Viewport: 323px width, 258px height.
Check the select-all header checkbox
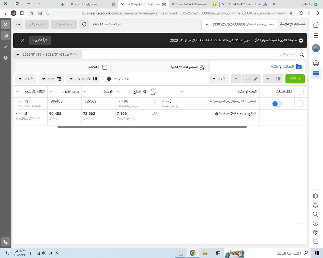point(301,92)
